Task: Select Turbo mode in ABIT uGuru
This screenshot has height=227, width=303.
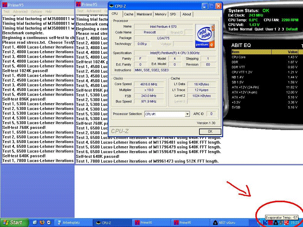Action: coord(233,29)
